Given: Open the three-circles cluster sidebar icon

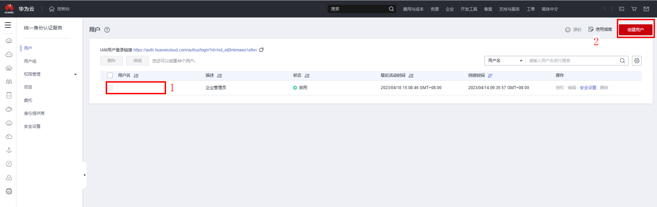Looking at the screenshot, I should click(9, 178).
